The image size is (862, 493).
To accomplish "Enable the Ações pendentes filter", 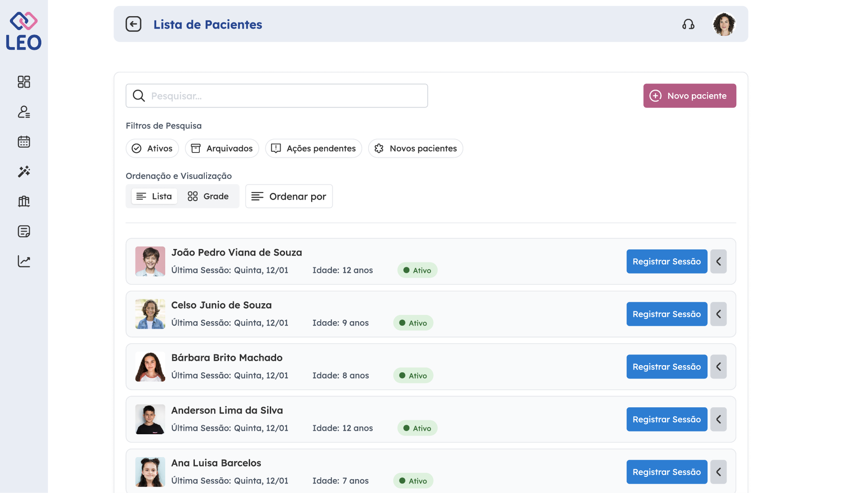I will (313, 148).
